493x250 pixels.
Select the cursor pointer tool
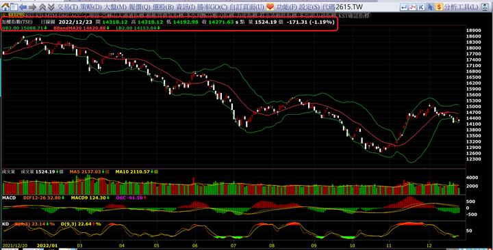click(430, 7)
